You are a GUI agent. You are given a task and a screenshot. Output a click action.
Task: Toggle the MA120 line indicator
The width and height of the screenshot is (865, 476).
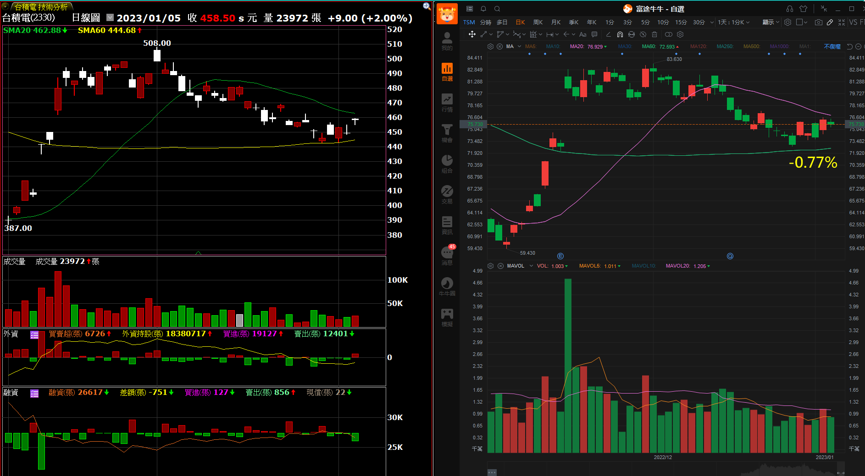699,47
